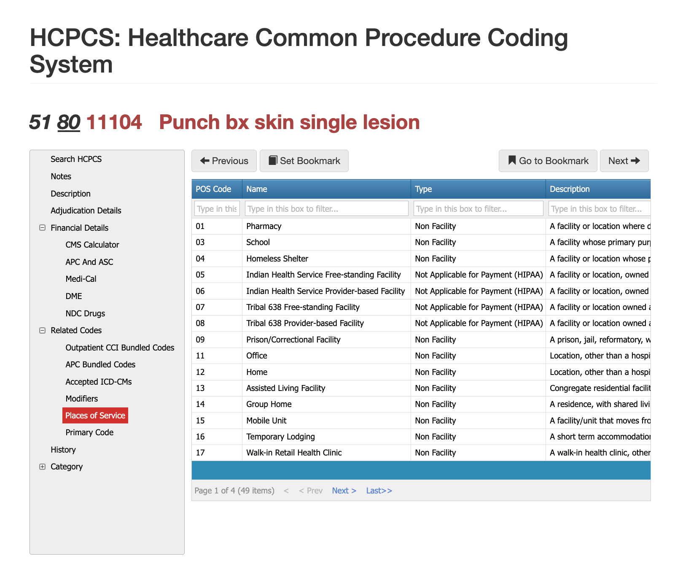View the Accepted ICD-CMs list
Viewport: 683px width, 566px height.
(x=98, y=381)
